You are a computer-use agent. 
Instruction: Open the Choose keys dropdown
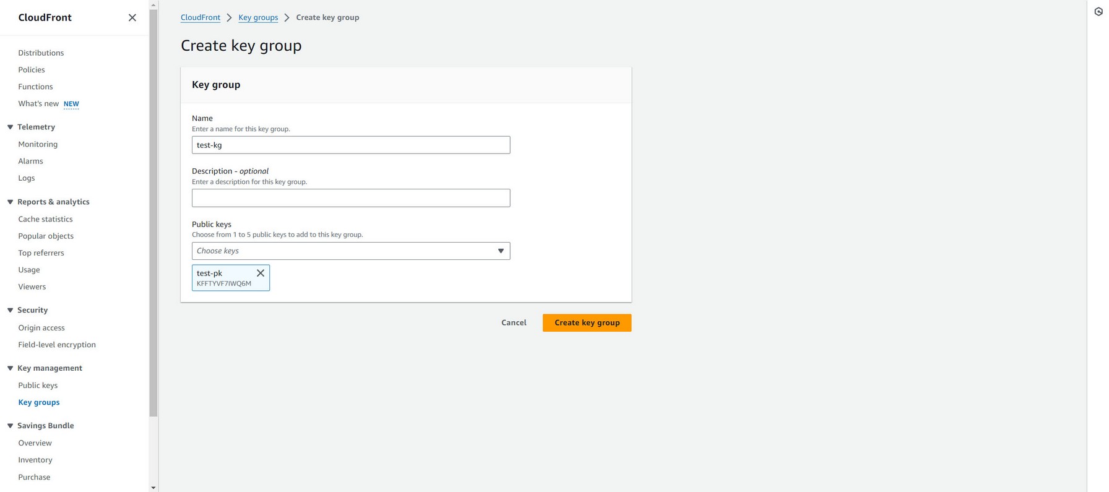coord(350,251)
